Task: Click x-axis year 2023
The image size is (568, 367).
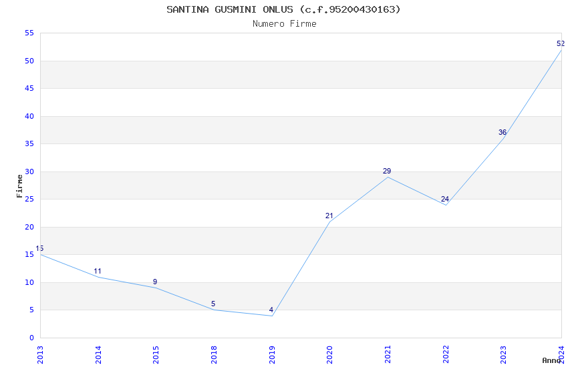Action: tap(504, 355)
